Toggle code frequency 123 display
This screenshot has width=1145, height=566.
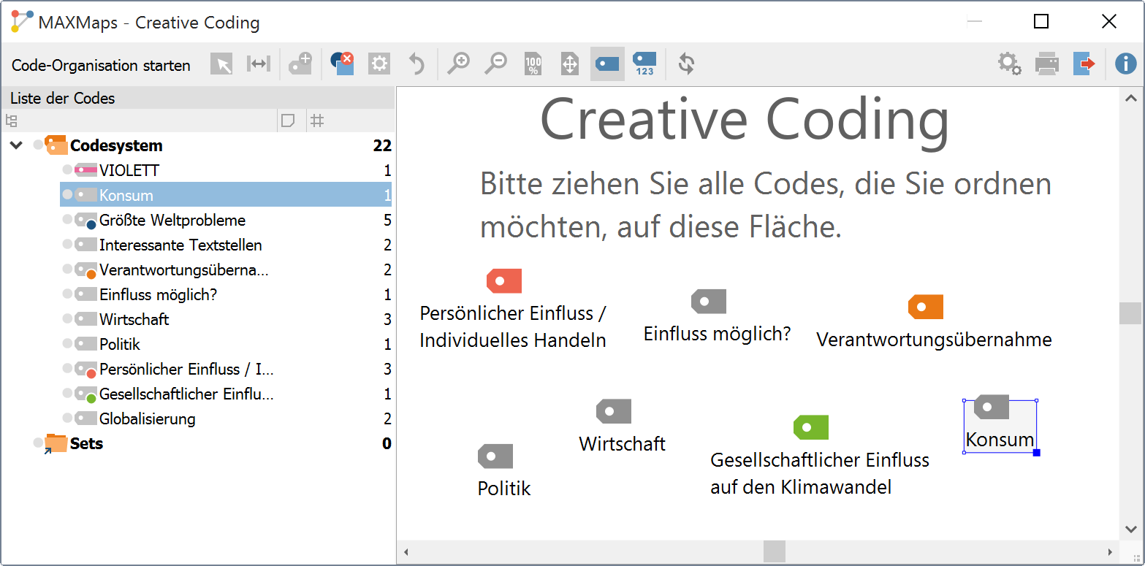click(x=644, y=64)
